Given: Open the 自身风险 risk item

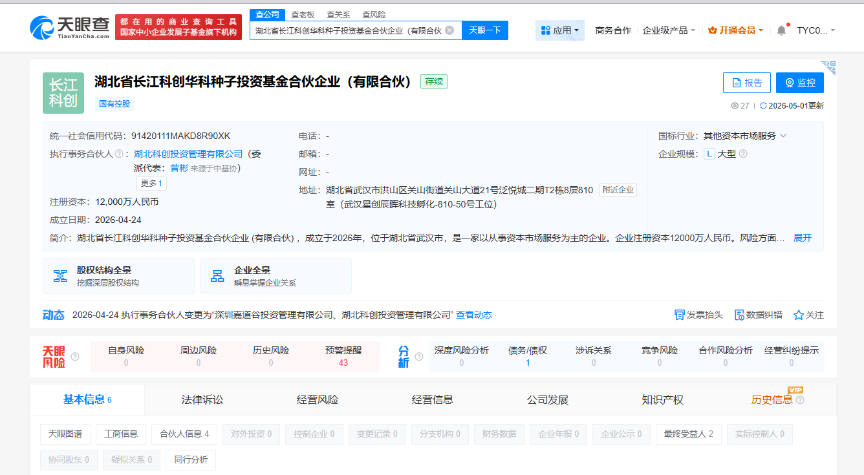Looking at the screenshot, I should click(x=126, y=356).
